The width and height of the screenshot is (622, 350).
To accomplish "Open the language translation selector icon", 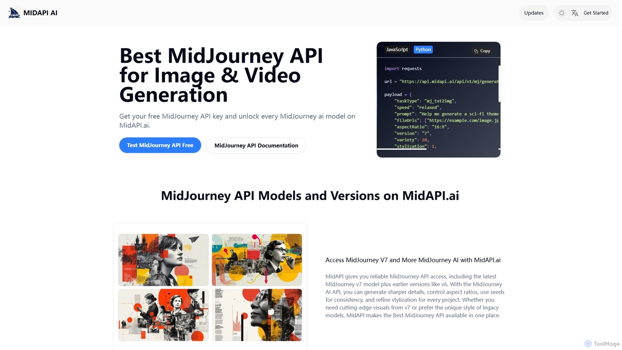I will coord(575,13).
